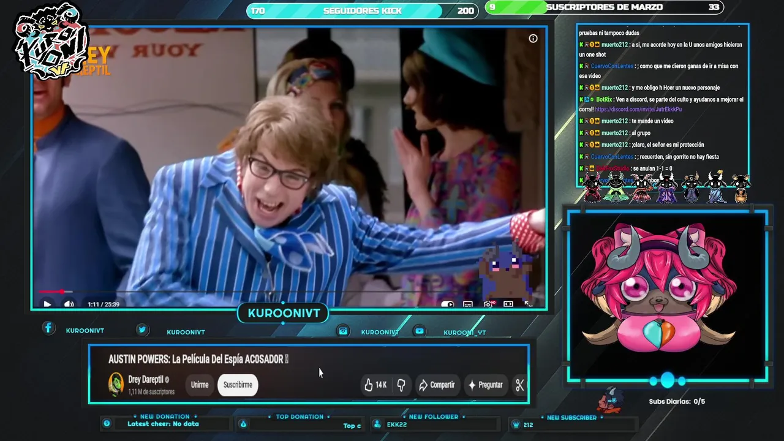The height and width of the screenshot is (441, 784).
Task: Open the Facebook icon for KUROONIVT
Action: 48,328
